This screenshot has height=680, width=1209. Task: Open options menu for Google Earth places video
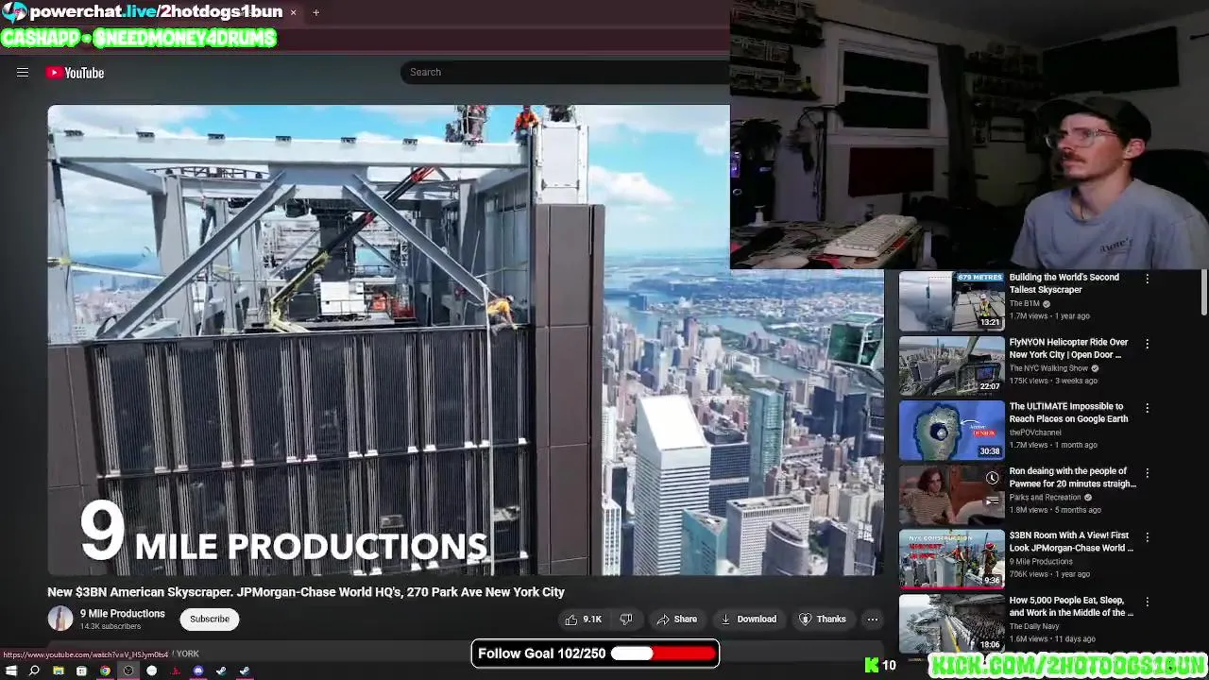[x=1148, y=408]
